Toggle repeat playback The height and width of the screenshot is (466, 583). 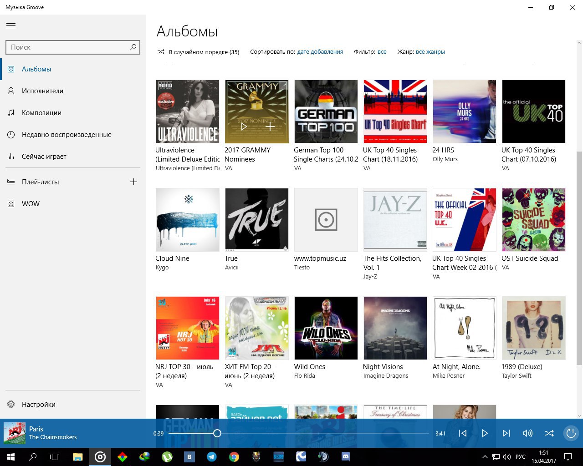click(571, 433)
